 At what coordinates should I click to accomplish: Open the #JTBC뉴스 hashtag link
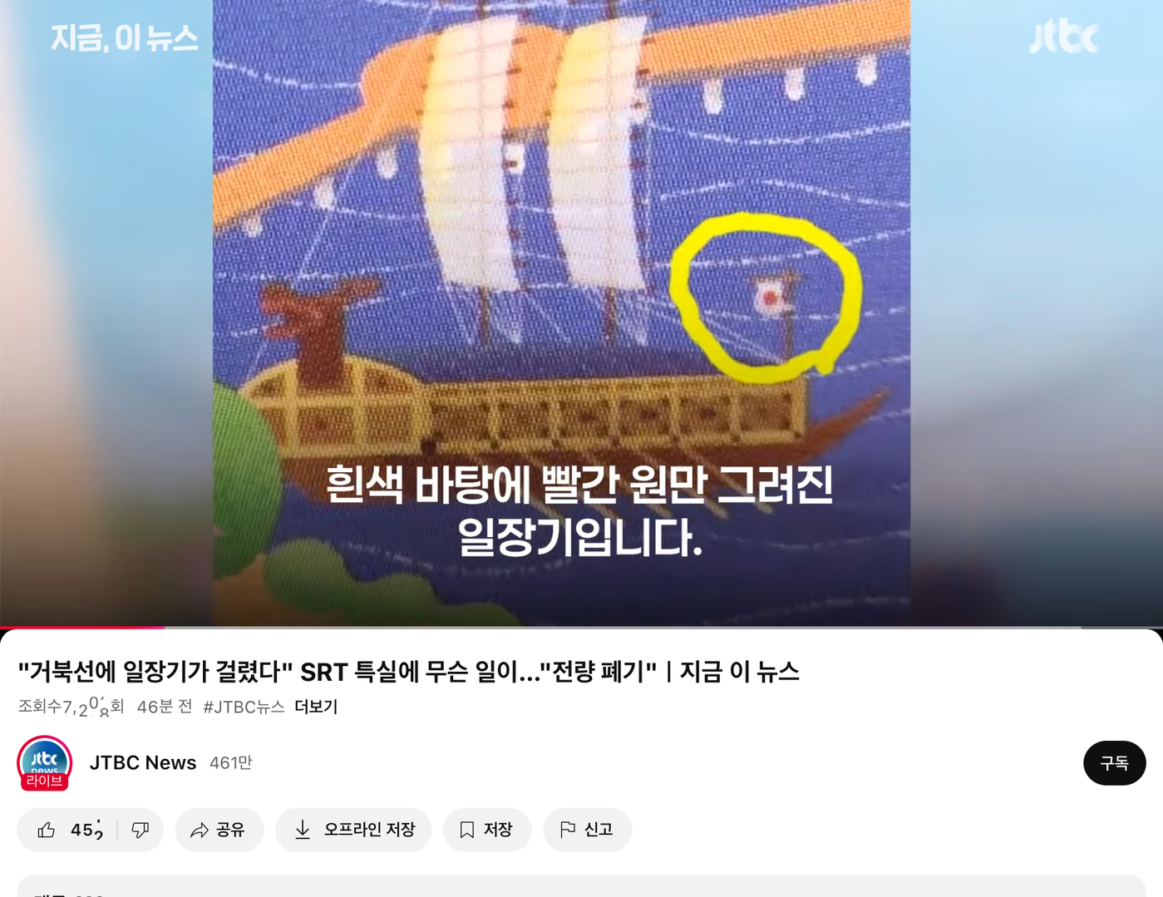[x=244, y=707]
